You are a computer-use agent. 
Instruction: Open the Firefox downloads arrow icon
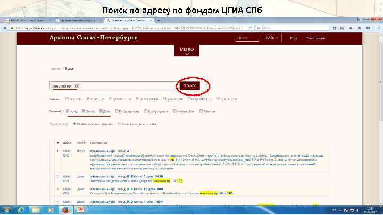(351, 28)
